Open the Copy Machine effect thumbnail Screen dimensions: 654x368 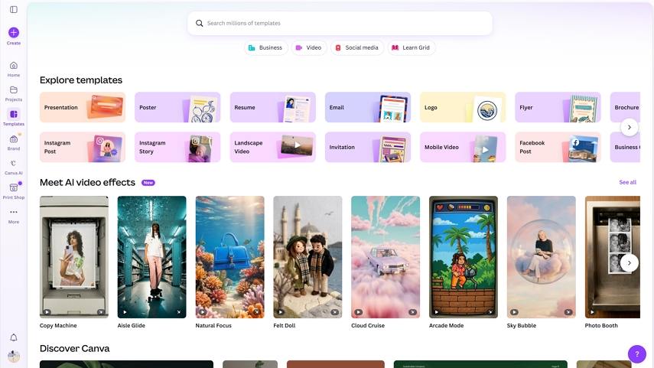pyautogui.click(x=74, y=257)
